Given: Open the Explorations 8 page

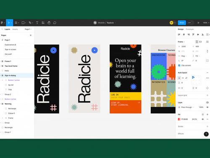Looking at the screenshot, I should pyautogui.click(x=10, y=45).
